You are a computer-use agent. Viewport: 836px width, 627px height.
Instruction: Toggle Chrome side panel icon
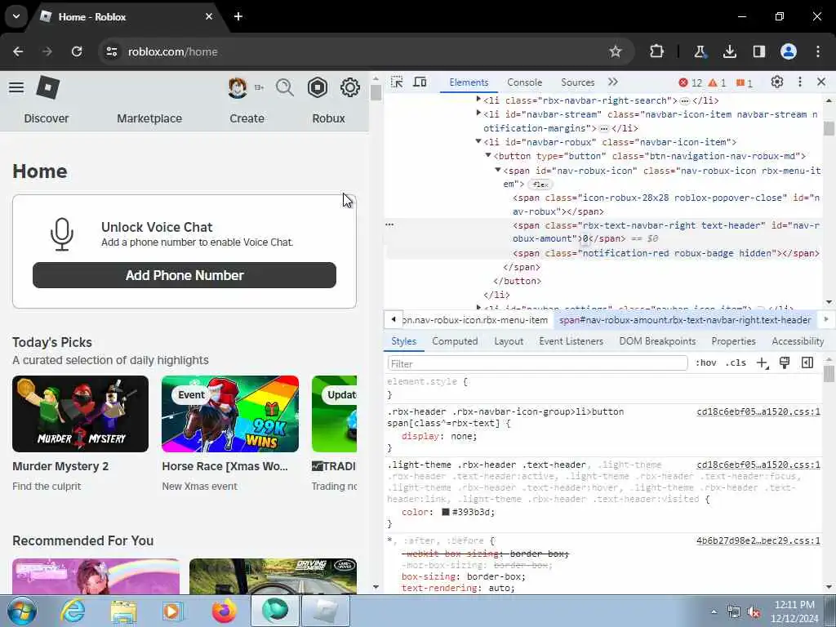point(758,51)
